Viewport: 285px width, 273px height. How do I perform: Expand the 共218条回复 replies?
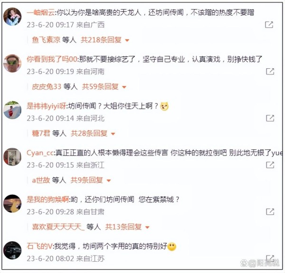tap(105, 40)
